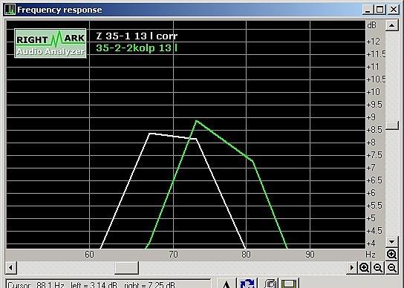Click the horizontal scrollbar thumb below the graph

tap(126, 268)
